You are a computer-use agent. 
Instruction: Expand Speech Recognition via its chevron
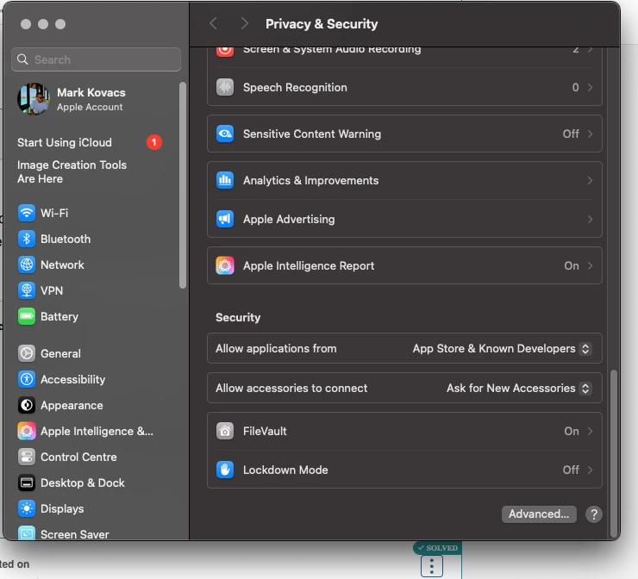click(x=590, y=87)
